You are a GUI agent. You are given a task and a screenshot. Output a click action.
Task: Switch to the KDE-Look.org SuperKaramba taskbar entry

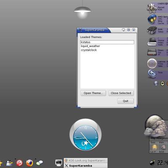86,160
